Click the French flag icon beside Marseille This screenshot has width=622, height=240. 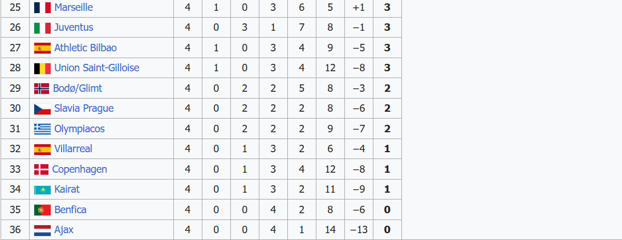point(42,7)
